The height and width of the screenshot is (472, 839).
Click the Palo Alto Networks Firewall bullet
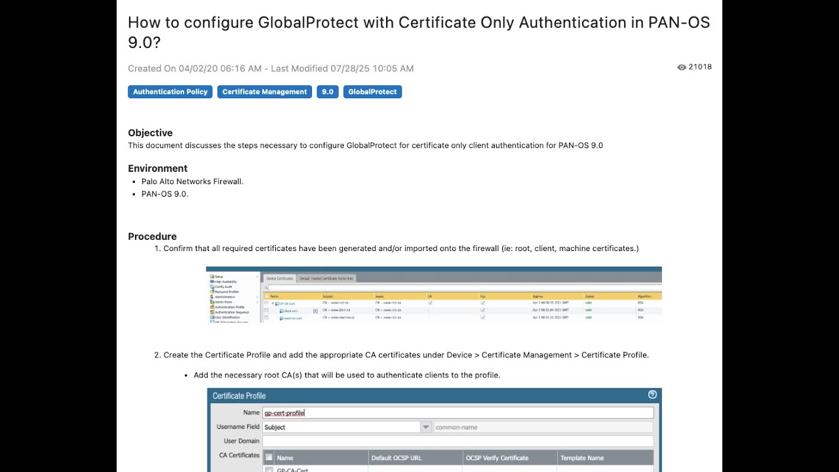(193, 182)
